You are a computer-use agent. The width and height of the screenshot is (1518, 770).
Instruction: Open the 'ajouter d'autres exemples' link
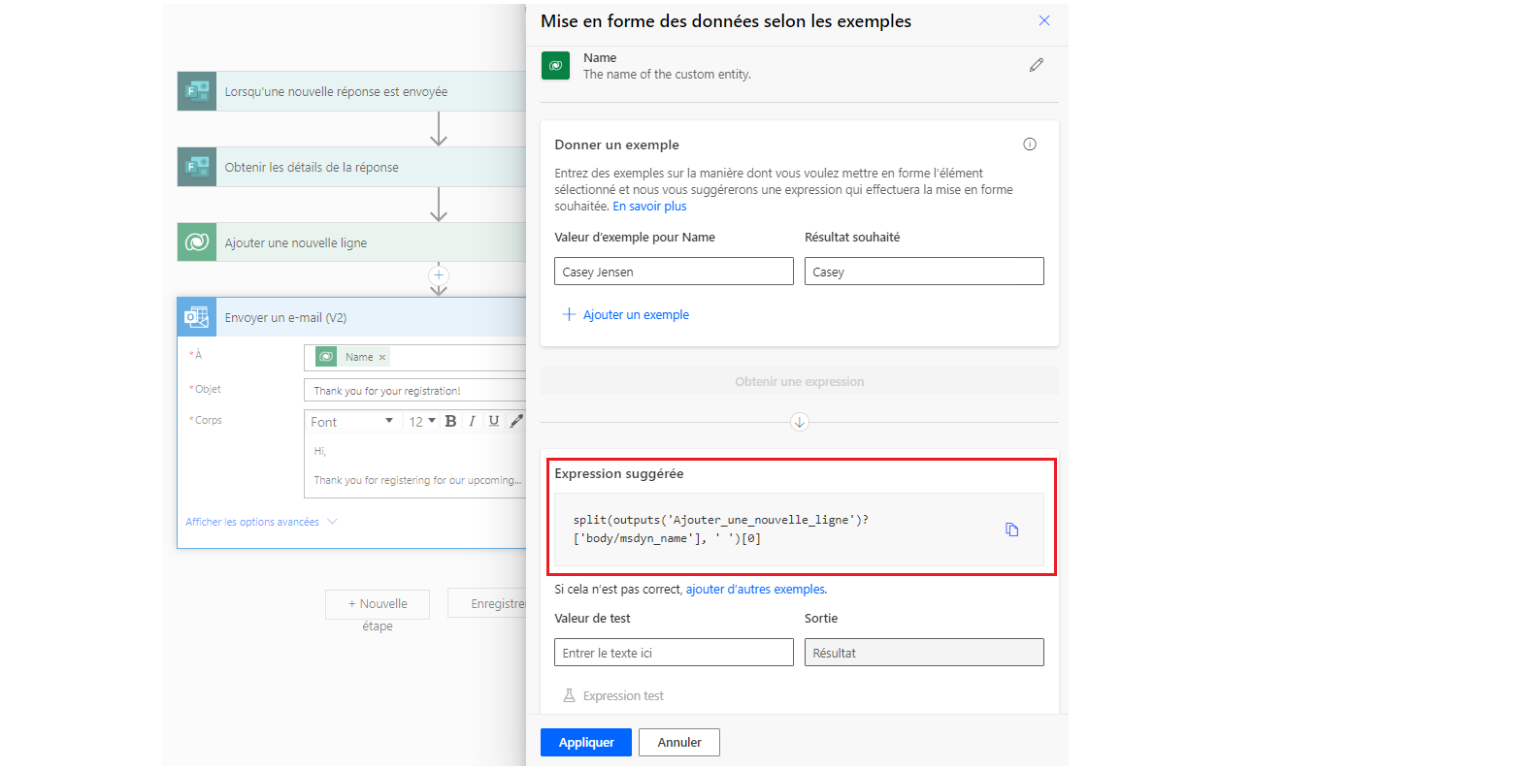coord(755,589)
